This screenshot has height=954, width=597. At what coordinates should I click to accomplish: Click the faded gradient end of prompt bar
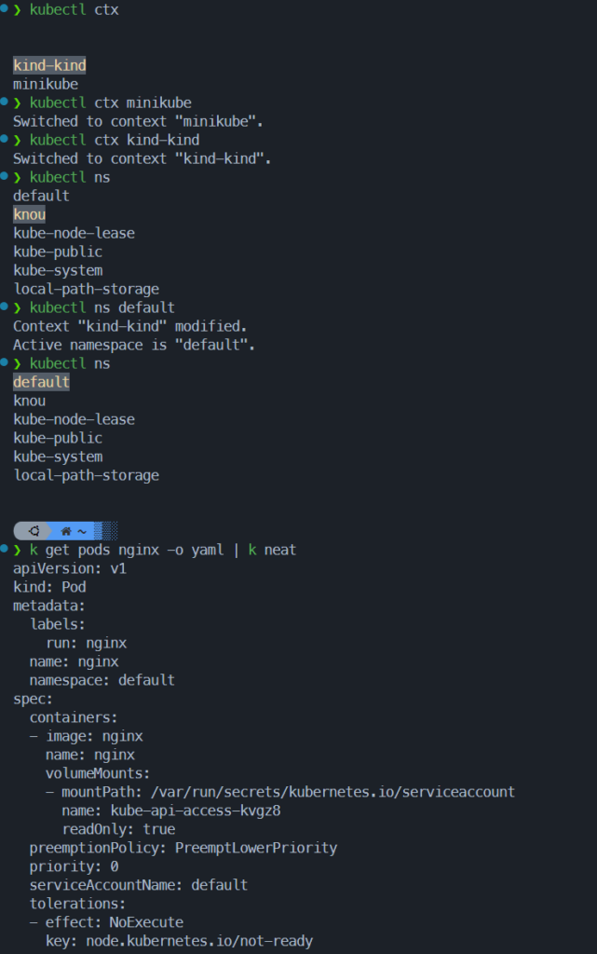pyautogui.click(x=106, y=530)
